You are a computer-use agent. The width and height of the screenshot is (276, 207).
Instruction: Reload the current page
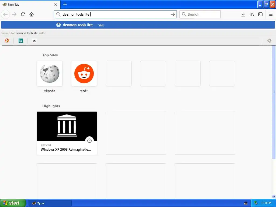[x=23, y=14]
